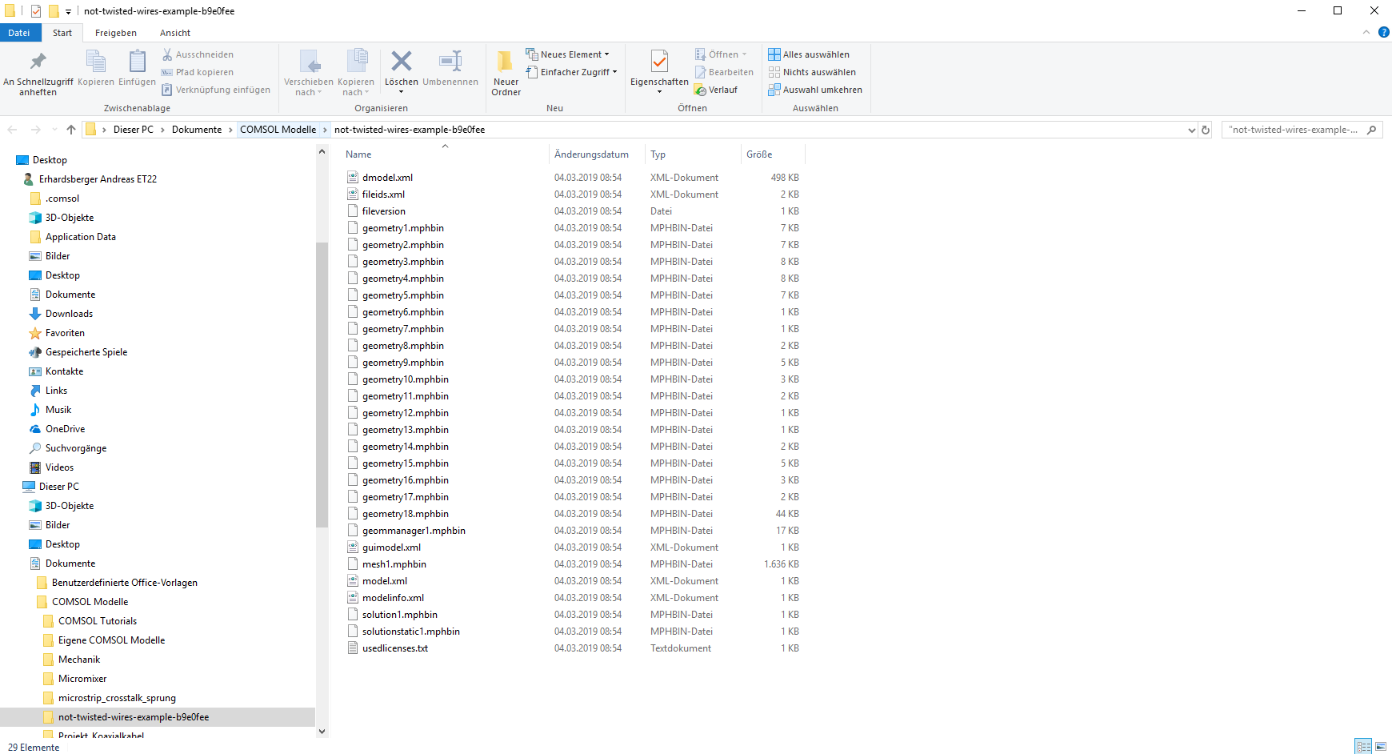1392x754 pixels.
Task: Open the Ansicht ribbon tab
Action: pos(174,33)
